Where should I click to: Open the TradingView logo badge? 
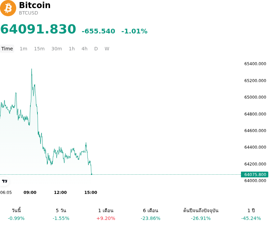coord(4,181)
